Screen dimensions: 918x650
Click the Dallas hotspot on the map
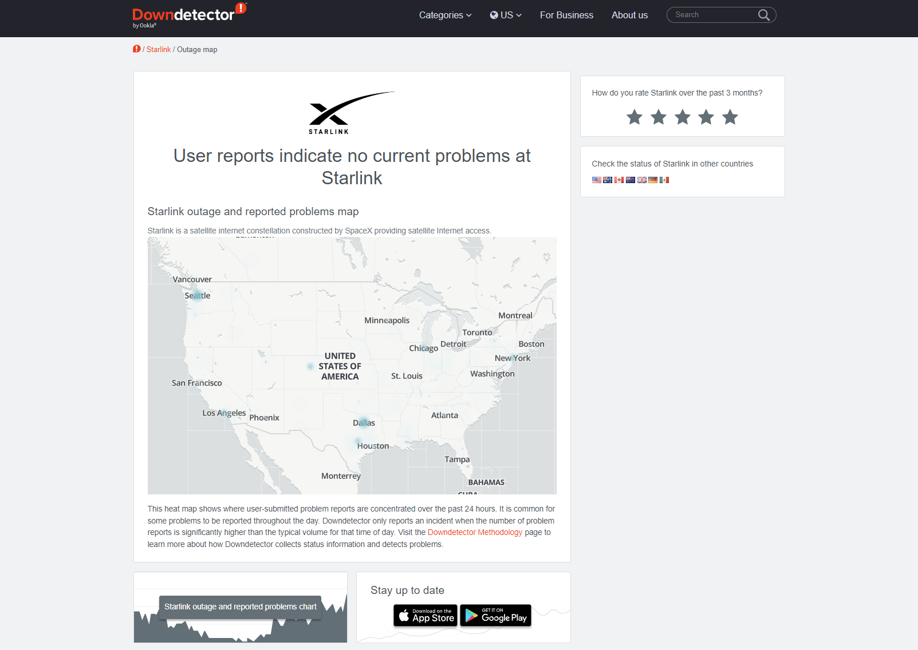pyautogui.click(x=363, y=422)
